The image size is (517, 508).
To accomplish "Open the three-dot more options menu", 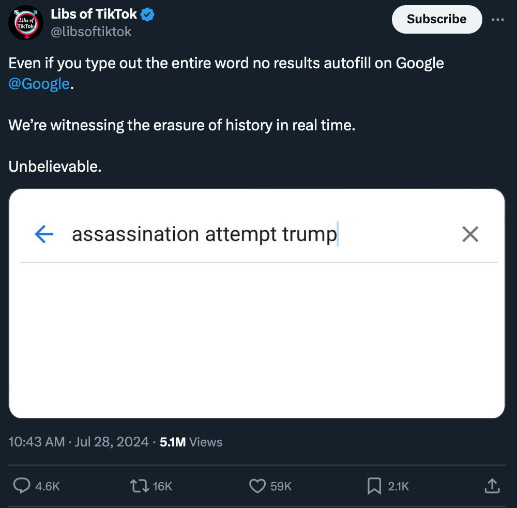I will tap(497, 19).
